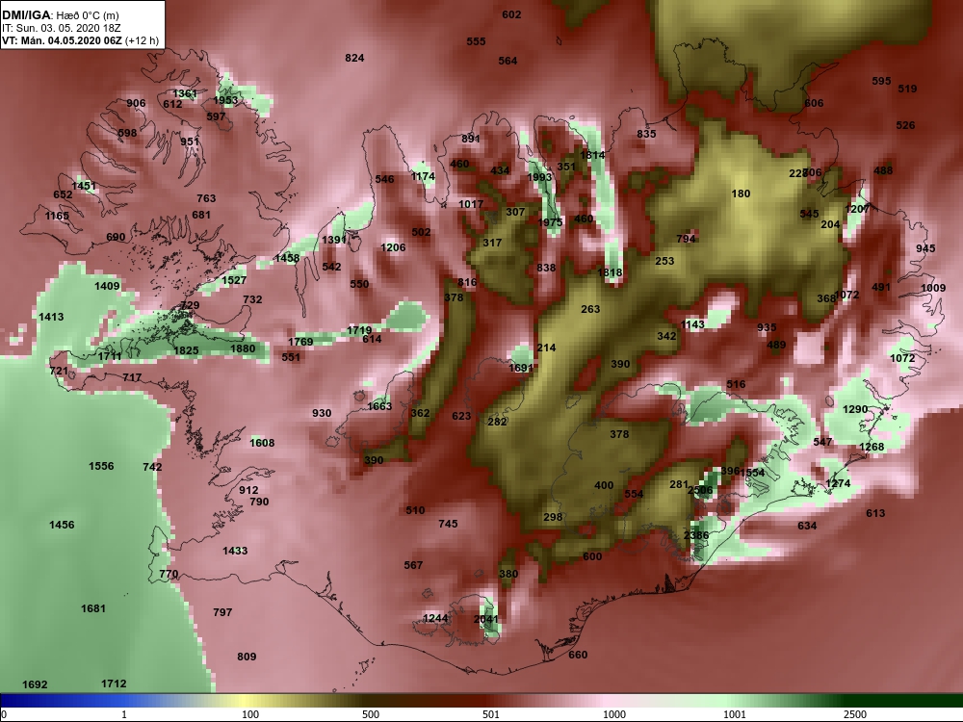Click the map value "1009" on the east coast
963x722 pixels.
933,288
